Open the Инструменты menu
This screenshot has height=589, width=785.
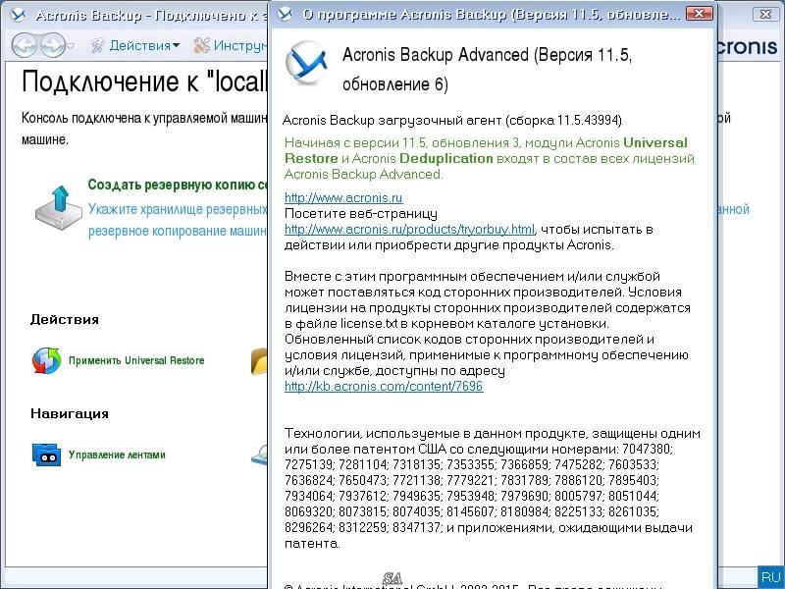click(240, 45)
